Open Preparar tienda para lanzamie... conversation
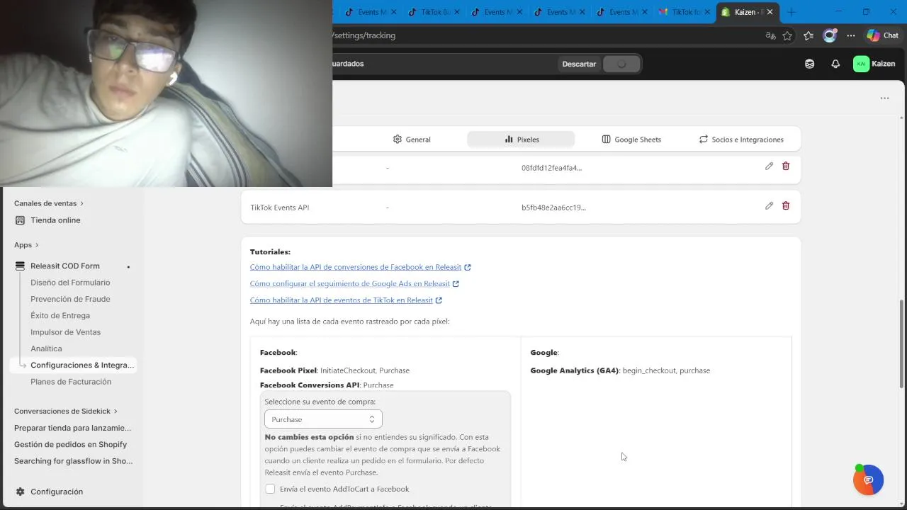Screen dimensions: 907x510 (x=72, y=428)
